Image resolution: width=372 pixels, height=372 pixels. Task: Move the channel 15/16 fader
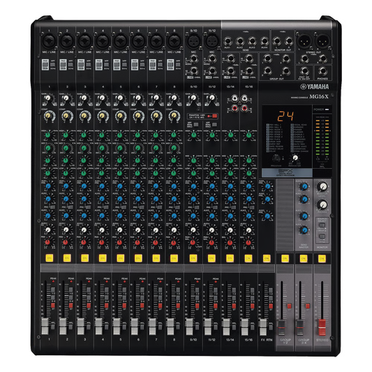coord(244,326)
